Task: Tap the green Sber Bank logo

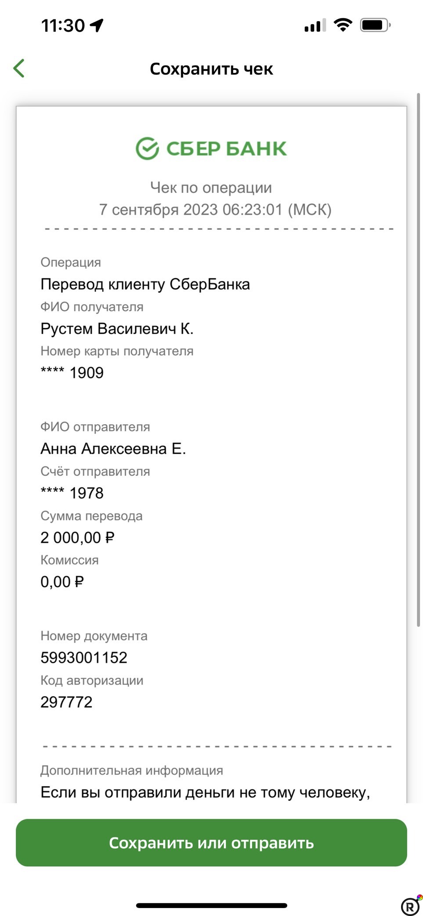Action: click(x=211, y=148)
